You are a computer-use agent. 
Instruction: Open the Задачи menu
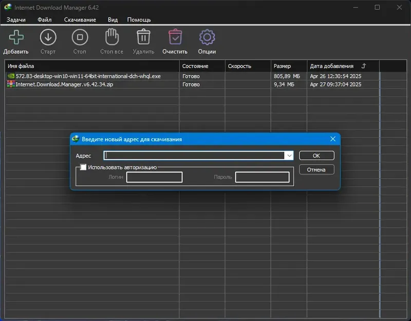pyautogui.click(x=16, y=20)
